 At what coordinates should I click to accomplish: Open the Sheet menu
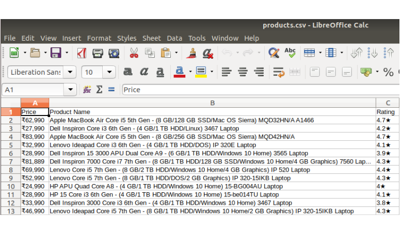coord(151,38)
